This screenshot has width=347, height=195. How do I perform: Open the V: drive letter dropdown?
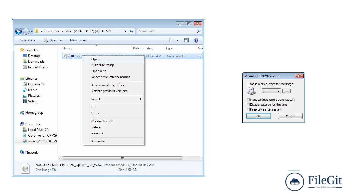coord(271,91)
